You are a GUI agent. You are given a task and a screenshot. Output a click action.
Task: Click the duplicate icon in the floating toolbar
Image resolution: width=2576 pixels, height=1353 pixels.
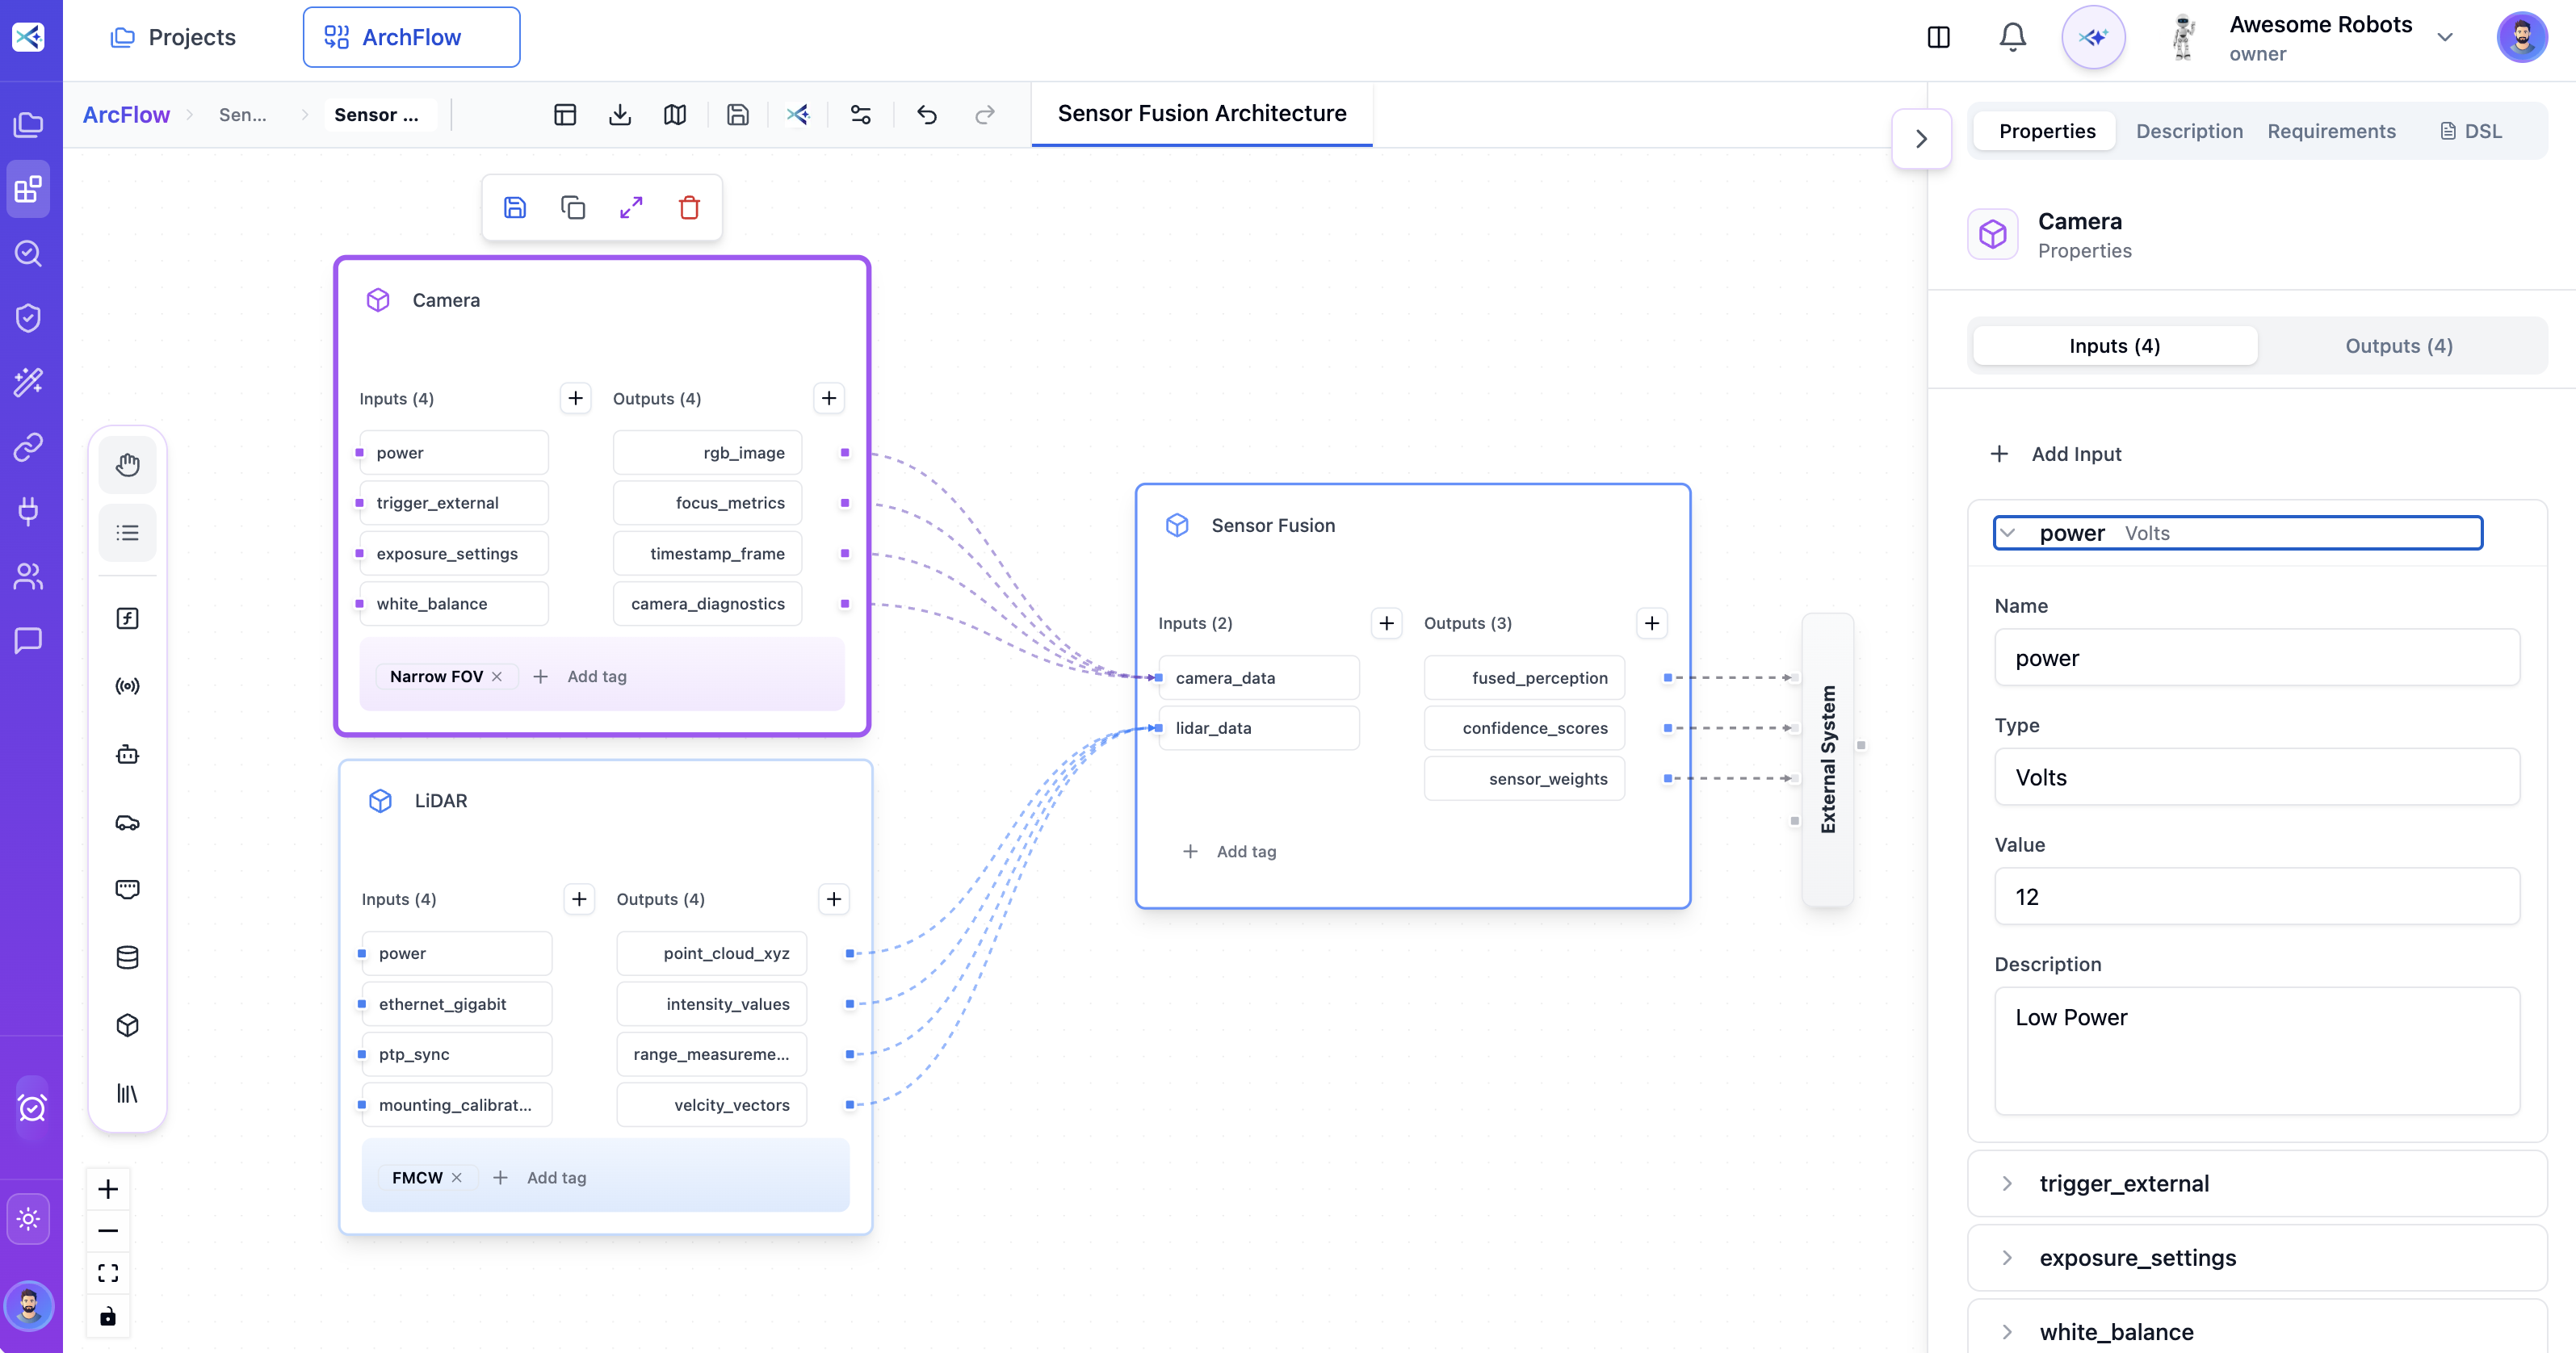tap(573, 207)
